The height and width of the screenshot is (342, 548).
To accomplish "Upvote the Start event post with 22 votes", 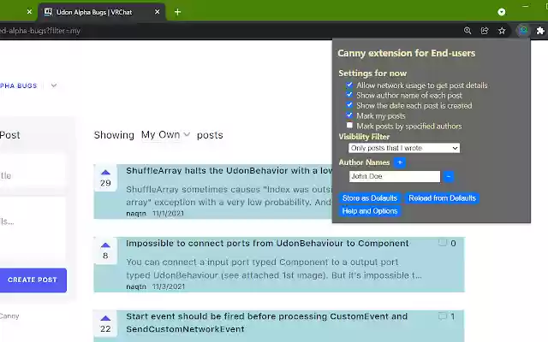I will click(105, 323).
